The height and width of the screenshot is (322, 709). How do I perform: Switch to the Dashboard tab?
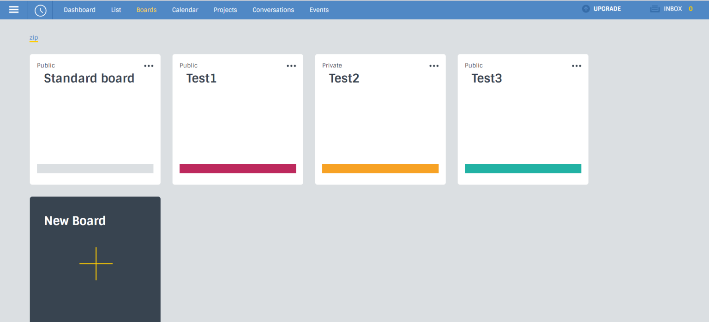point(79,9)
